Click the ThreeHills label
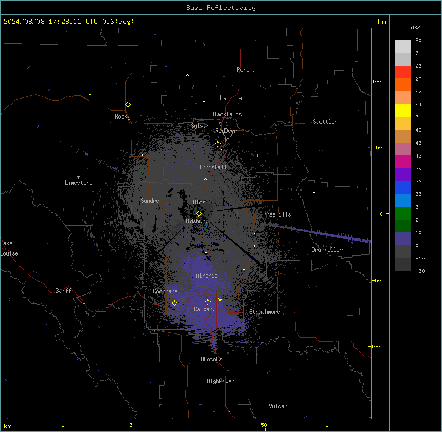The height and width of the screenshot is (432, 442). click(275, 214)
